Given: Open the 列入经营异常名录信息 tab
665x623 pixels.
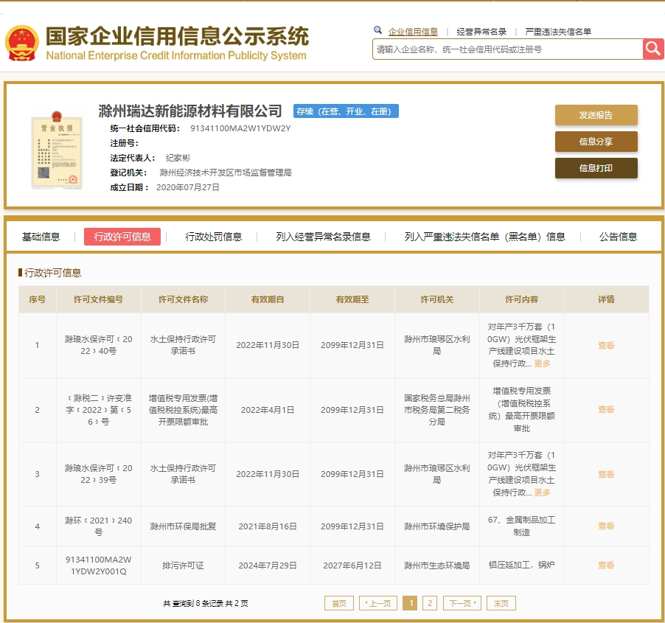Looking at the screenshot, I should pyautogui.click(x=323, y=237).
